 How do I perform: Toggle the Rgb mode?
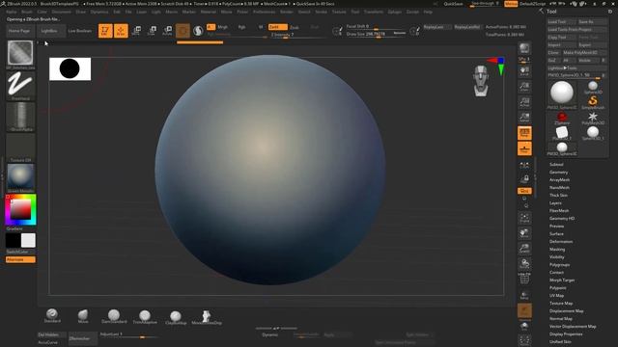[241, 27]
